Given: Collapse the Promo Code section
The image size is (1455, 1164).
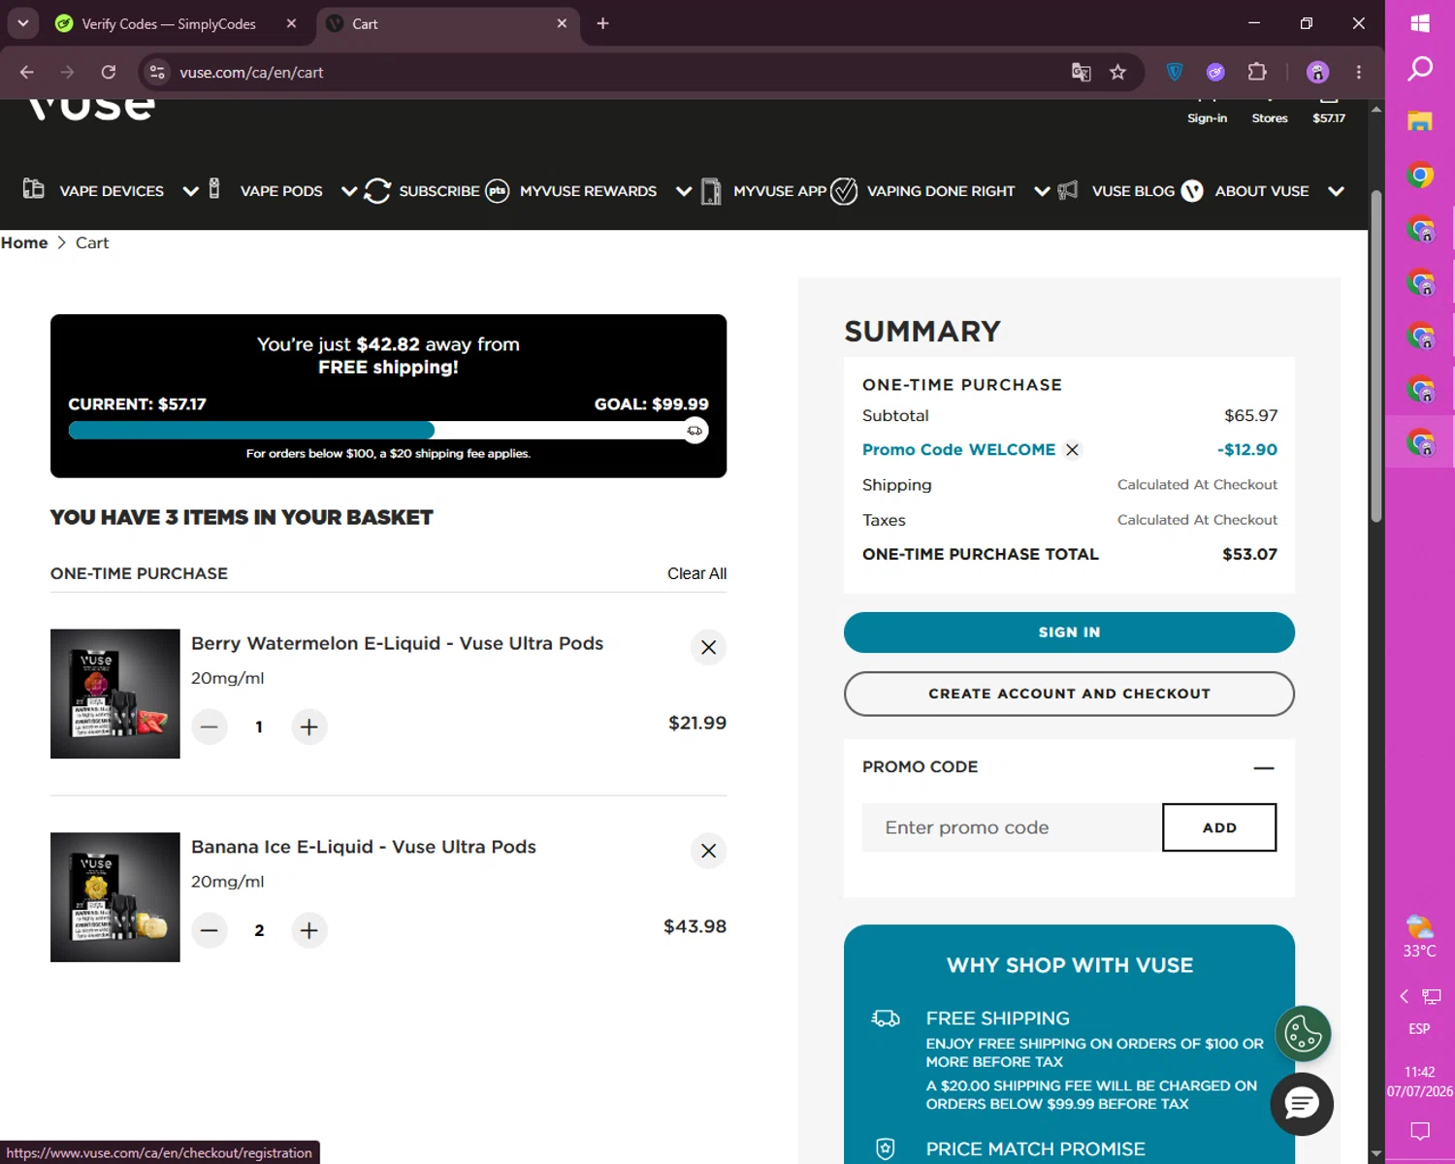Looking at the screenshot, I should point(1263,767).
